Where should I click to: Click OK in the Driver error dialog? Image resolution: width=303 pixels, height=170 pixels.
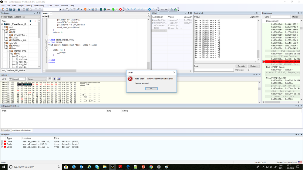(x=151, y=88)
